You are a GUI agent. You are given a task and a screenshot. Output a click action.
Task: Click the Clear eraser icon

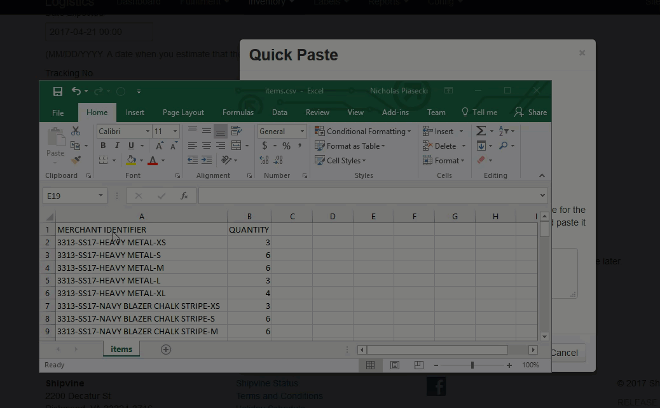point(481,160)
